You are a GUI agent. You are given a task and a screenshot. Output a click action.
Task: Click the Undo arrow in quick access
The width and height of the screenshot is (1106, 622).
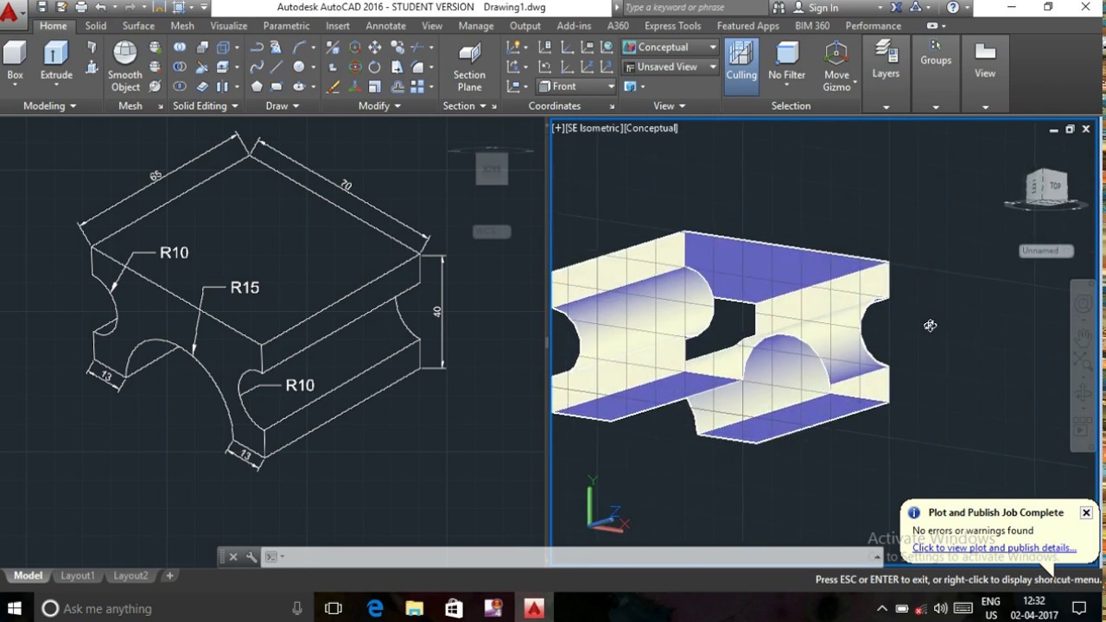(101, 7)
